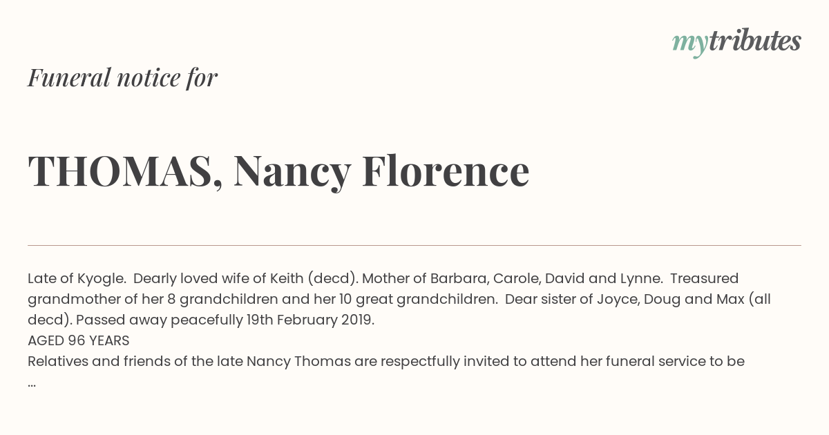Click the word "Nancy" in the title
The height and width of the screenshot is (435, 829).
[x=292, y=173]
